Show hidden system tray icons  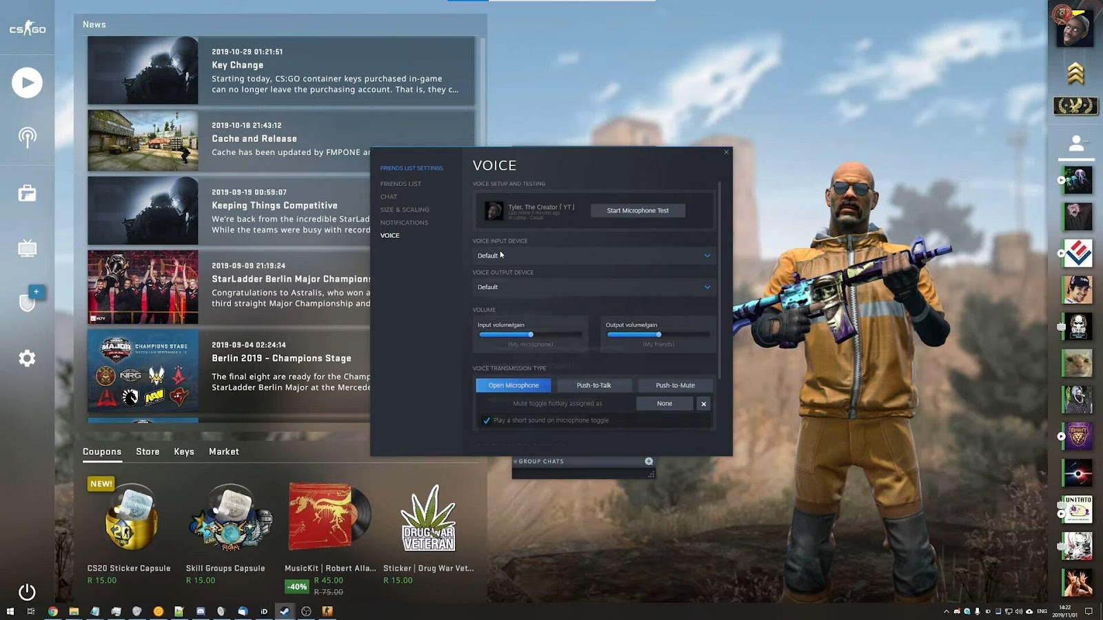(x=947, y=611)
